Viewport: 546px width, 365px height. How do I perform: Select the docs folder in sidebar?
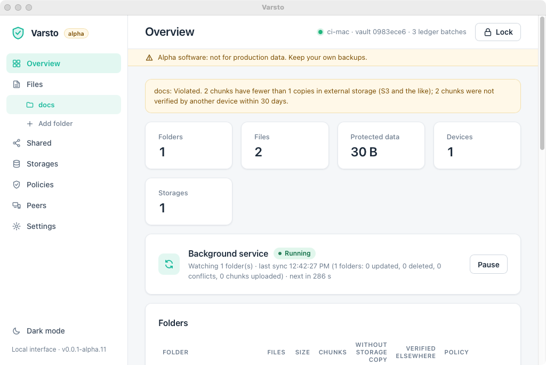pyautogui.click(x=64, y=105)
